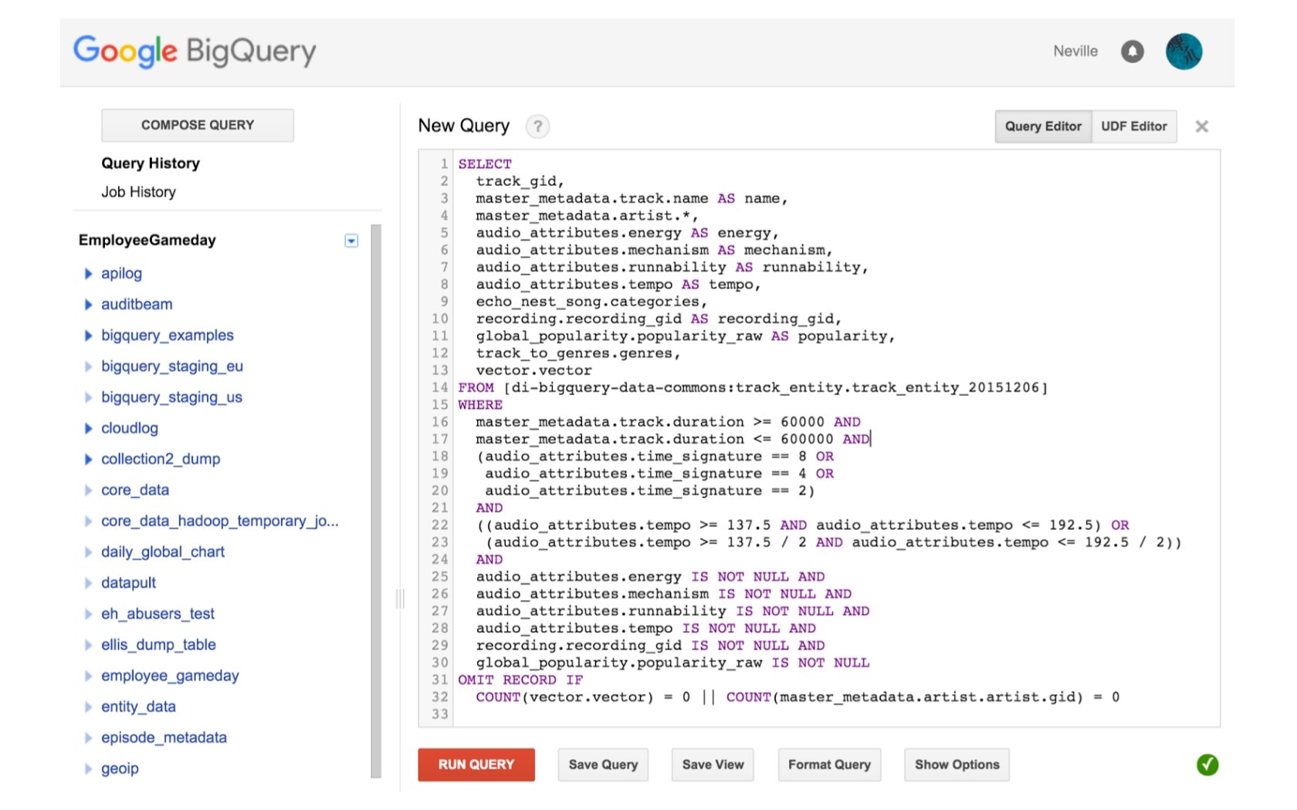The width and height of the screenshot is (1297, 810).
Task: Click the OMIT RECORD IF line
Action: [520, 680]
